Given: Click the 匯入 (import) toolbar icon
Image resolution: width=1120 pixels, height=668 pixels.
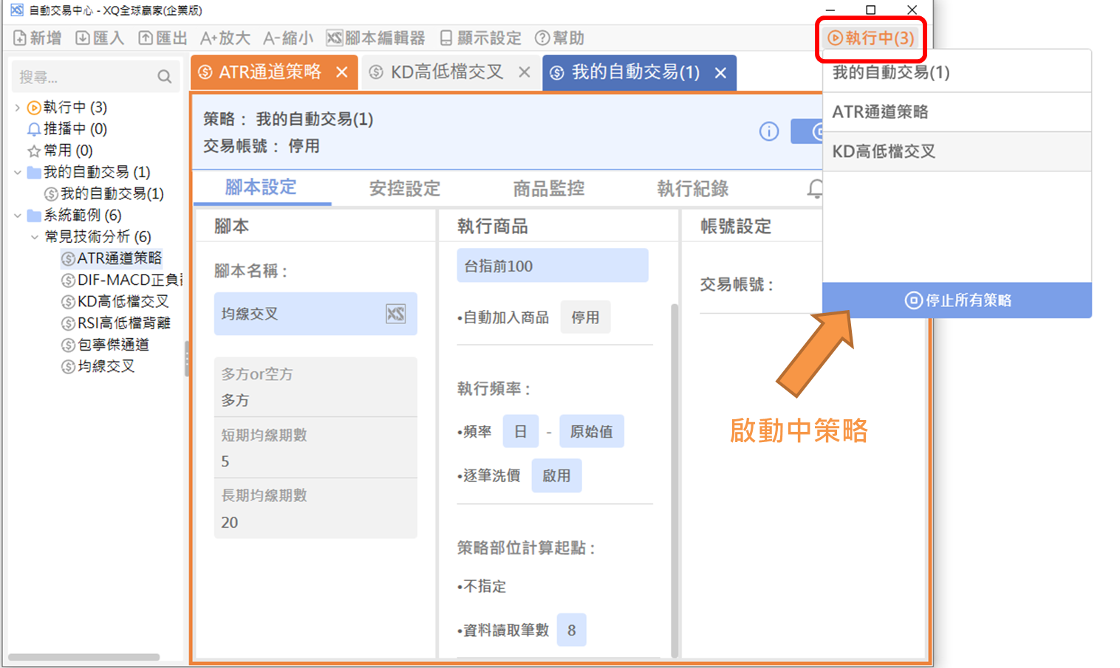Looking at the screenshot, I should click(83, 38).
